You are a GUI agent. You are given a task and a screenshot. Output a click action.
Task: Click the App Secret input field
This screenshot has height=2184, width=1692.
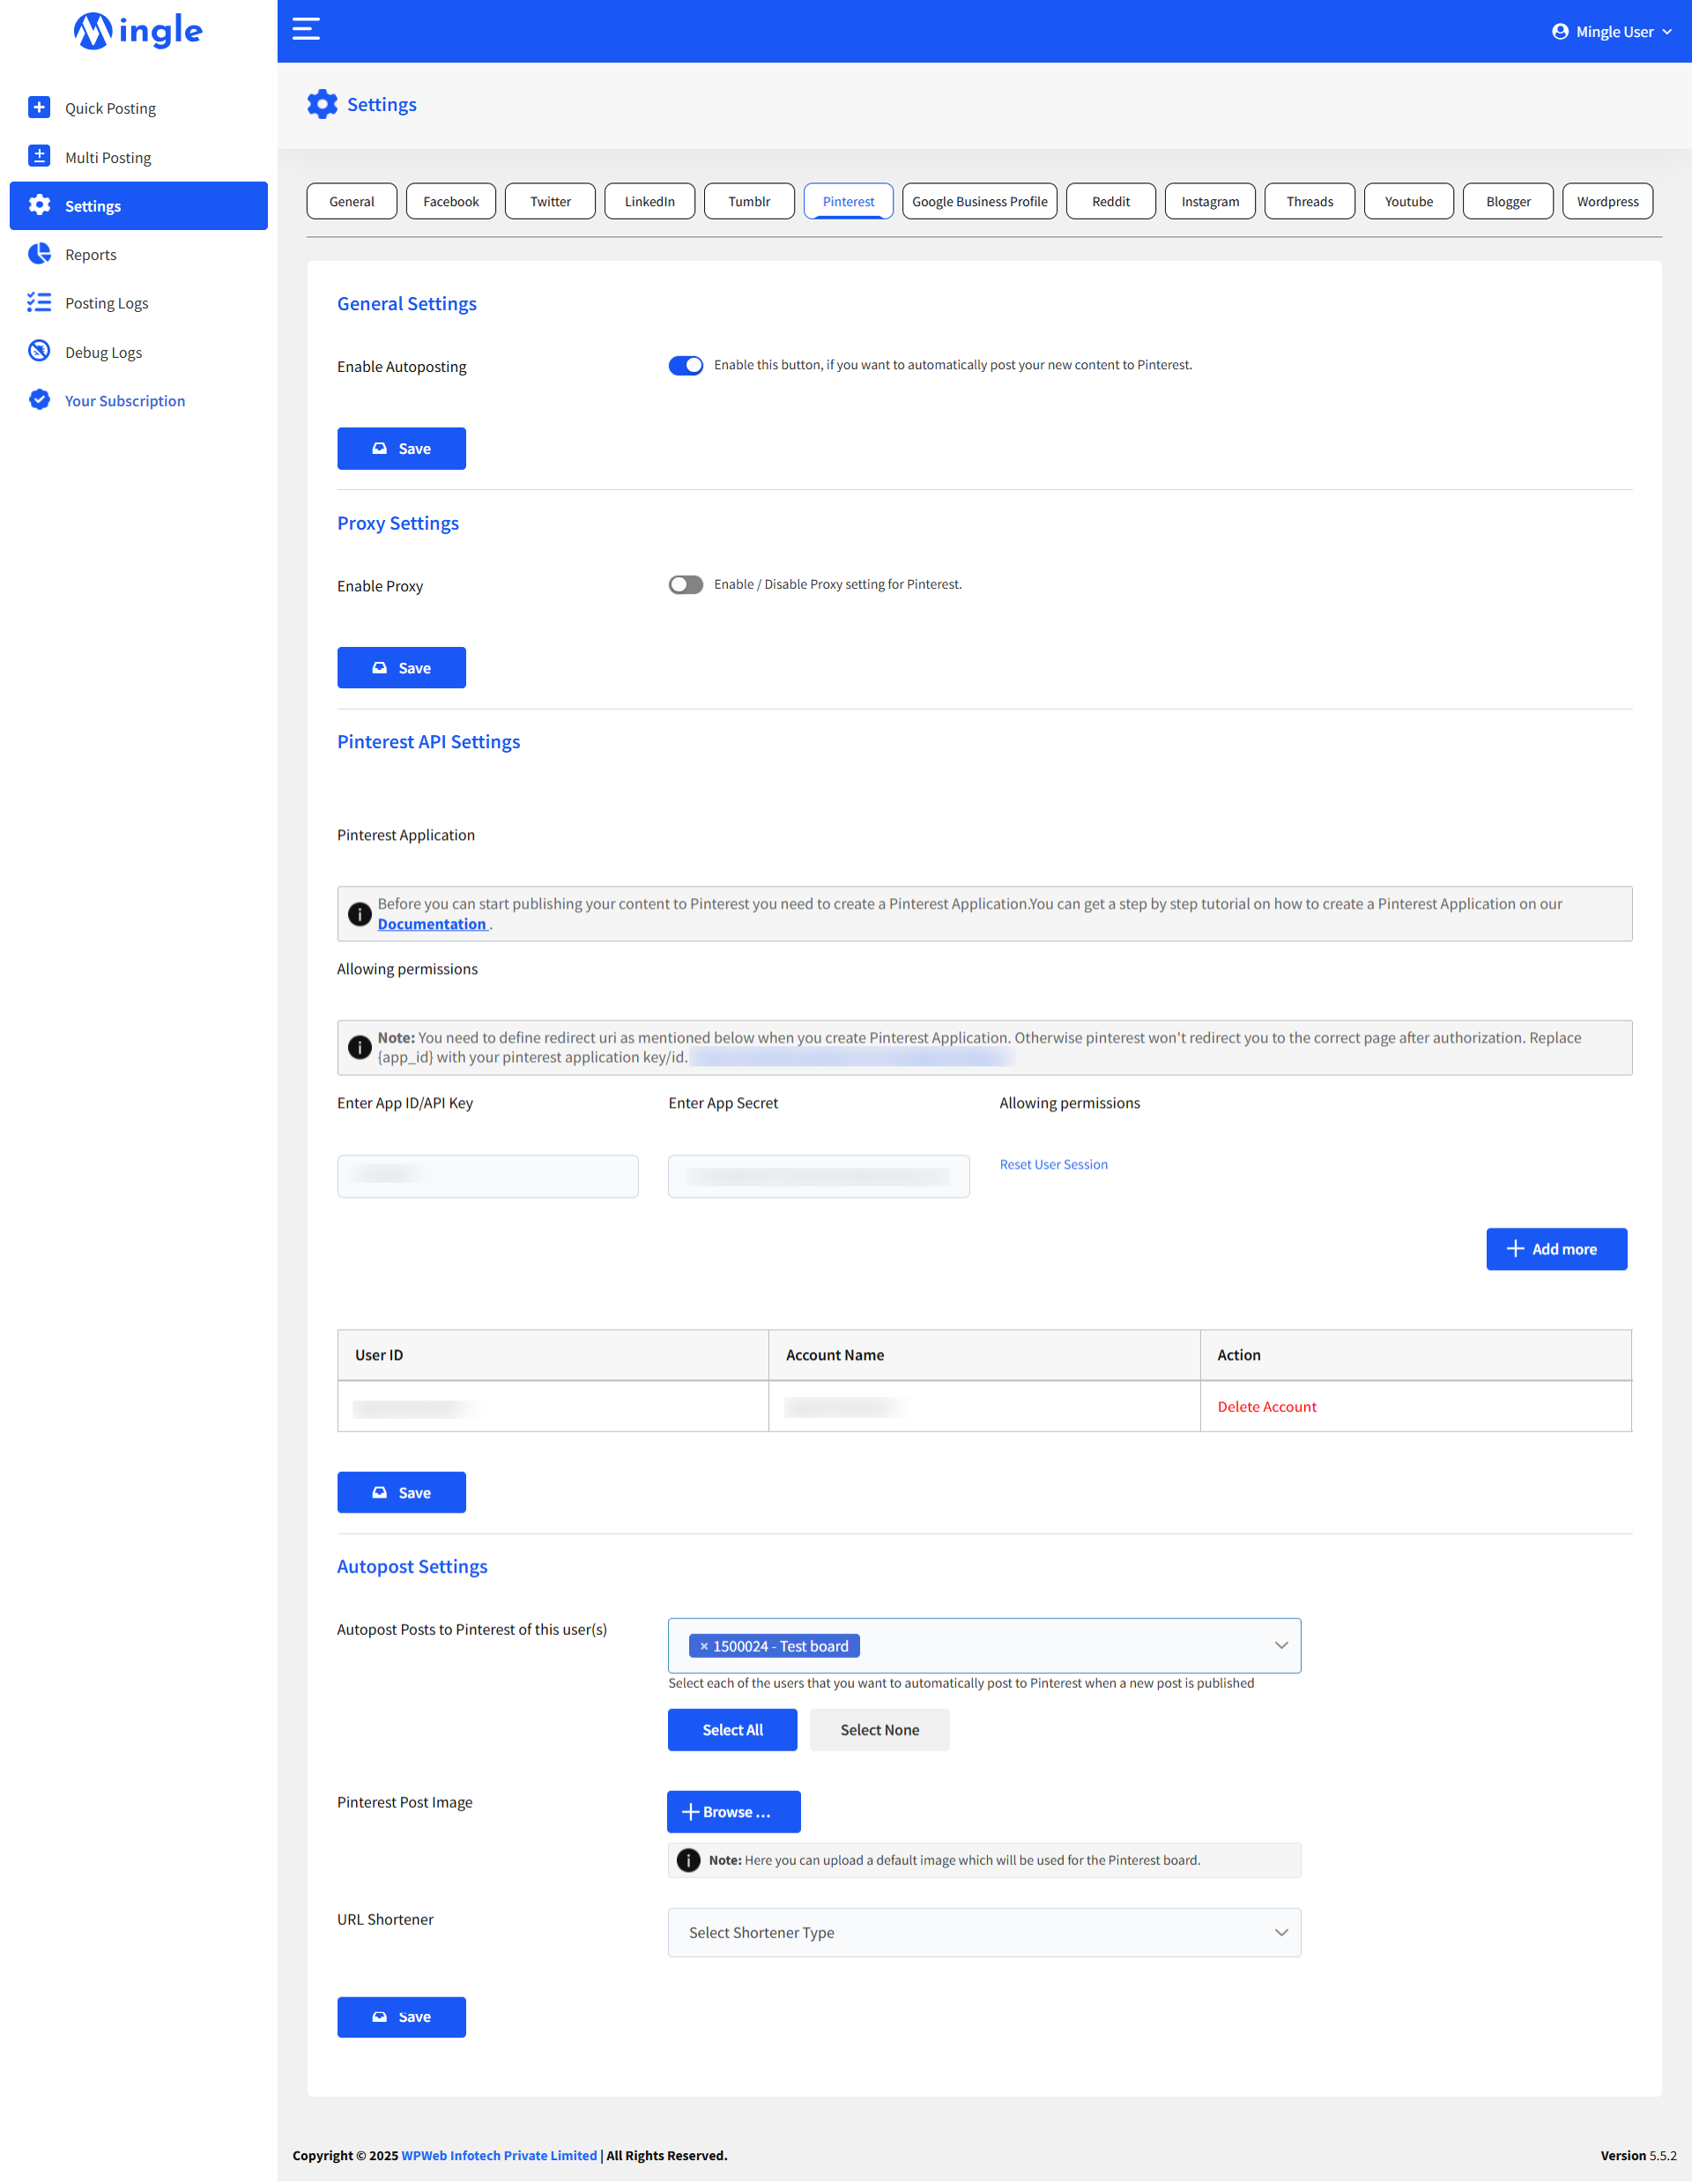click(818, 1176)
